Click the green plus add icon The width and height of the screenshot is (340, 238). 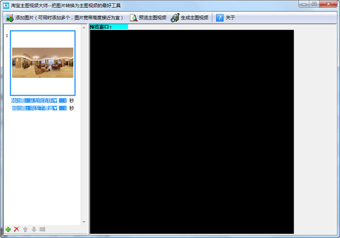pyautogui.click(x=8, y=229)
